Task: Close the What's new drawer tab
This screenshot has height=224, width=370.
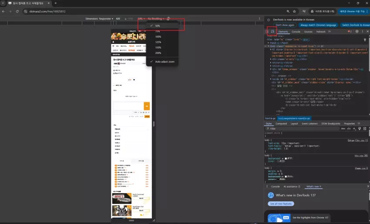Action: click(x=320, y=187)
